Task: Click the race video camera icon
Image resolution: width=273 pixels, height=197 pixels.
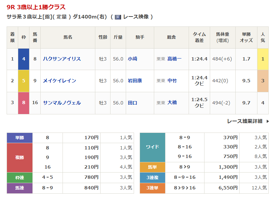Action: tap(118, 17)
